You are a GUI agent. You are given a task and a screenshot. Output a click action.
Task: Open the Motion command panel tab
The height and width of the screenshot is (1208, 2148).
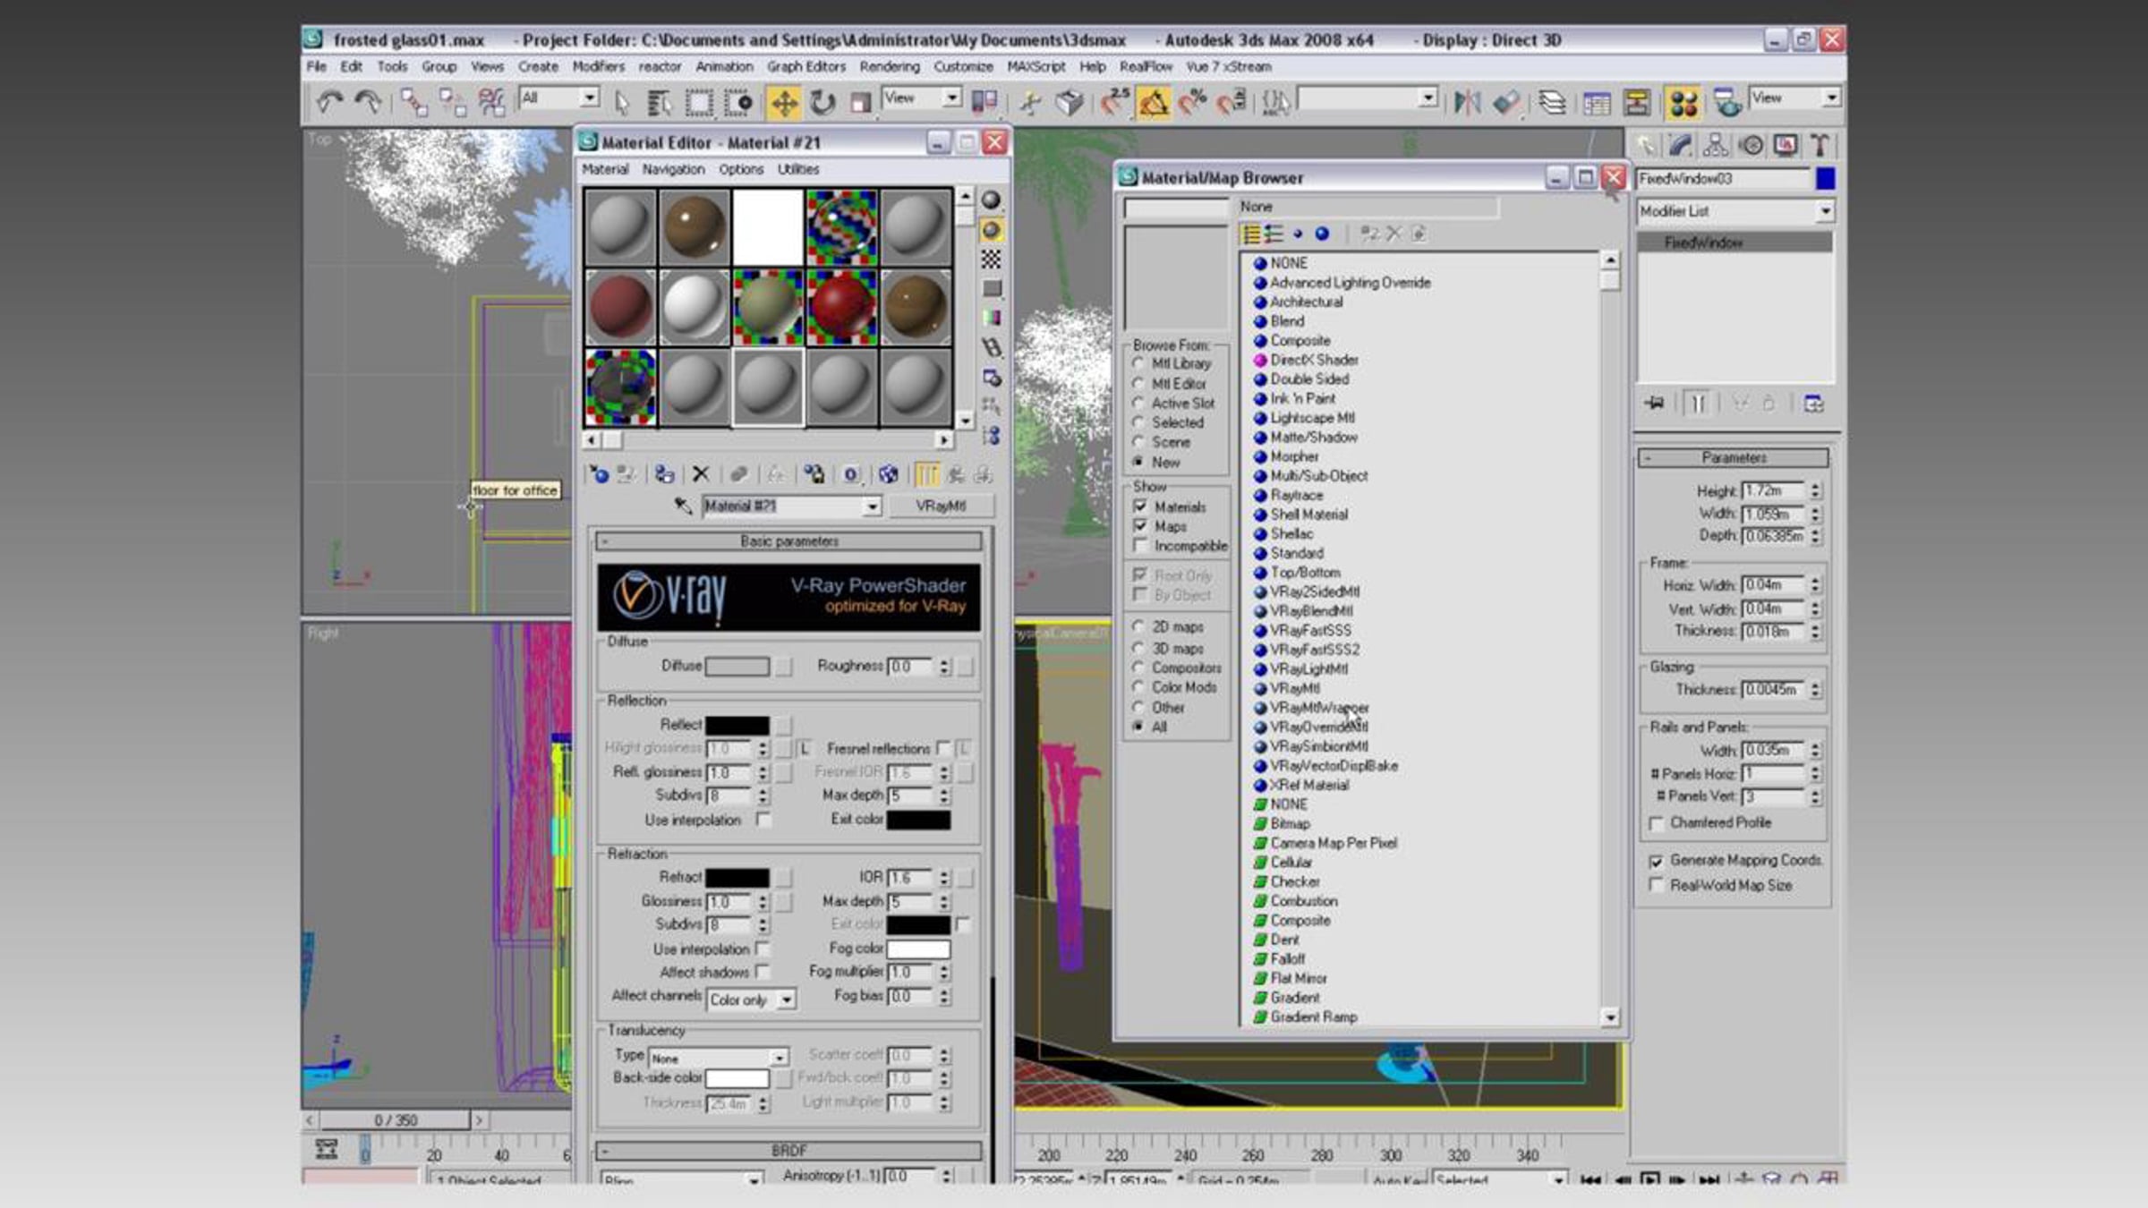1751,145
